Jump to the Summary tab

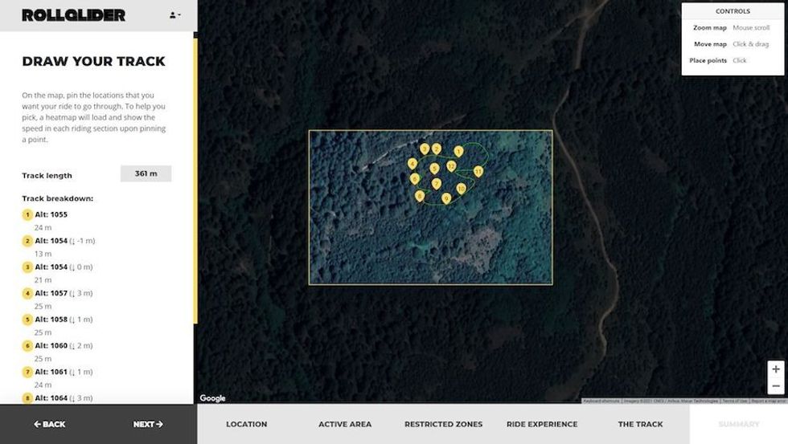(x=738, y=424)
